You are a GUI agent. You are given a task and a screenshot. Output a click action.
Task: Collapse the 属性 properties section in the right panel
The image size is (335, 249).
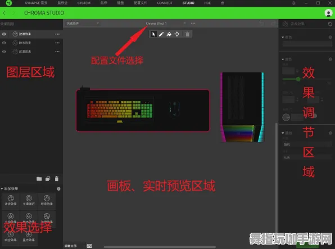(283, 59)
